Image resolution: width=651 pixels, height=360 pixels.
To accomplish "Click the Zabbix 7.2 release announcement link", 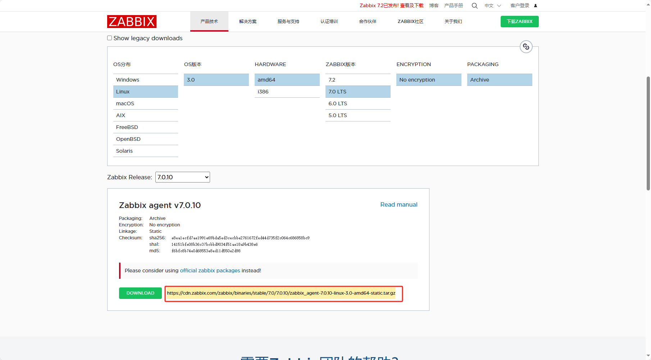I will (x=392, y=6).
